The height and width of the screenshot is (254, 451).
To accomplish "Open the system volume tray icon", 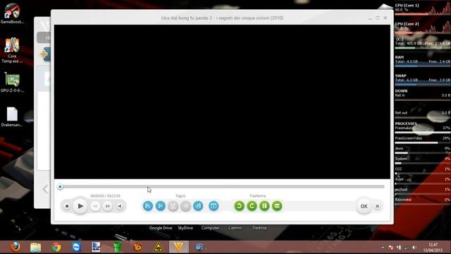I will (414, 248).
